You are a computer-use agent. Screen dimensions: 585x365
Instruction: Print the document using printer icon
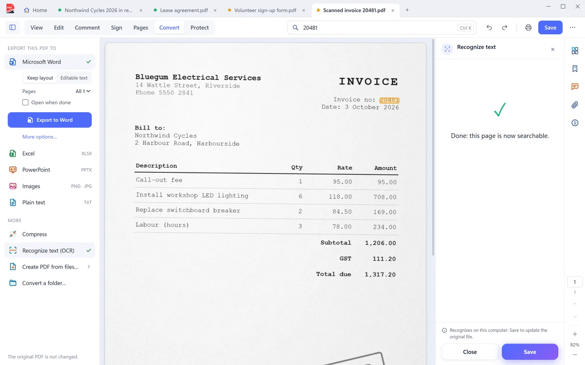tap(528, 27)
